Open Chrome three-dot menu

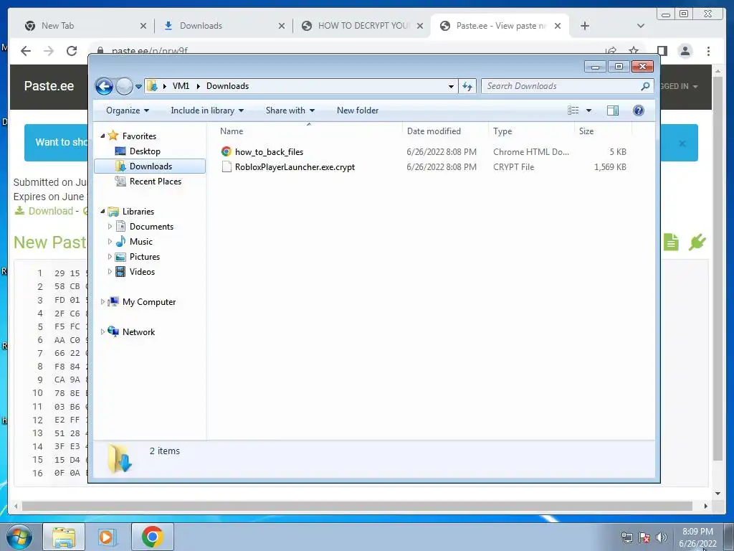click(709, 51)
